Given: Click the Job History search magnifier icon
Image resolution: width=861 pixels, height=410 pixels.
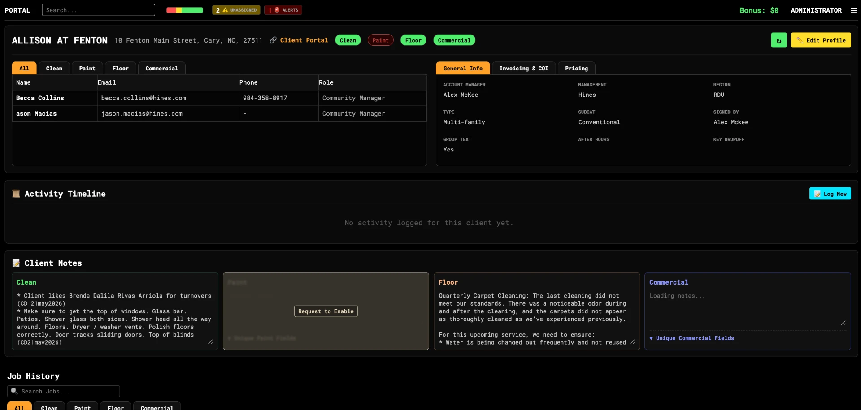Looking at the screenshot, I should (14, 391).
